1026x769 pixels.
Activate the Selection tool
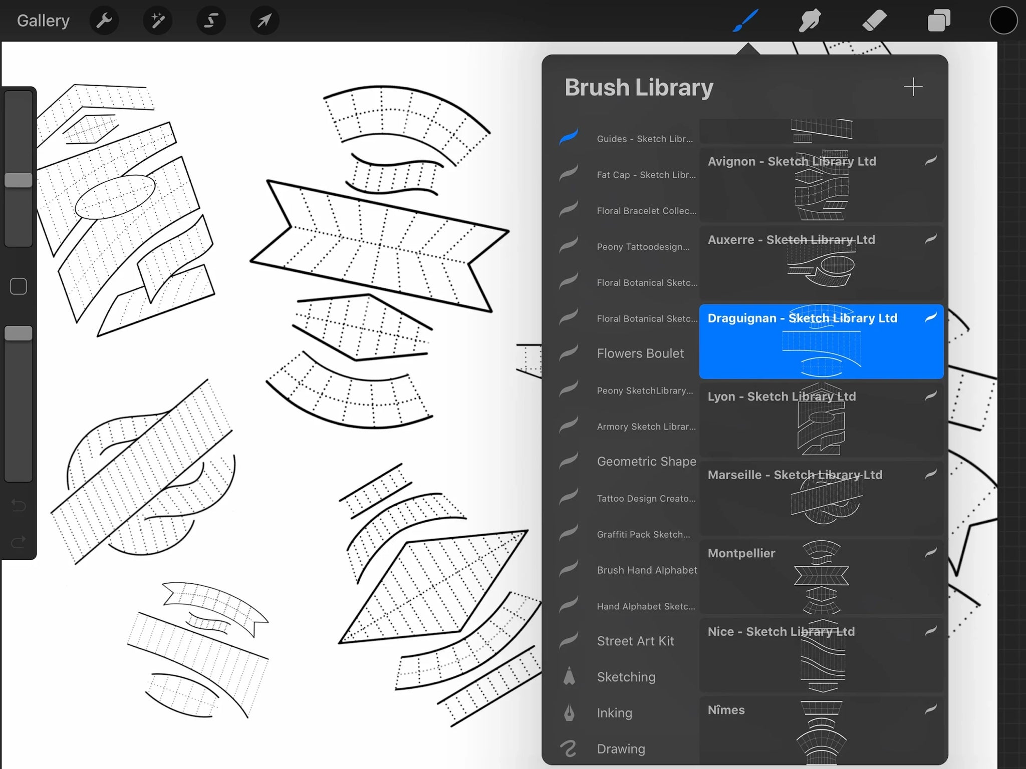click(211, 21)
